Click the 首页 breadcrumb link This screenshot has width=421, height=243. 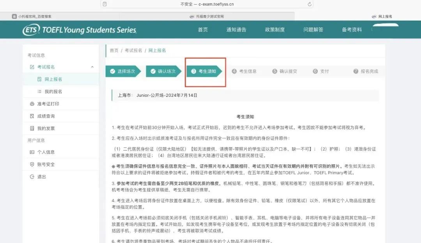click(x=114, y=50)
